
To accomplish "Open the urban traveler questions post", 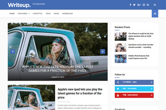I will [141, 46].
